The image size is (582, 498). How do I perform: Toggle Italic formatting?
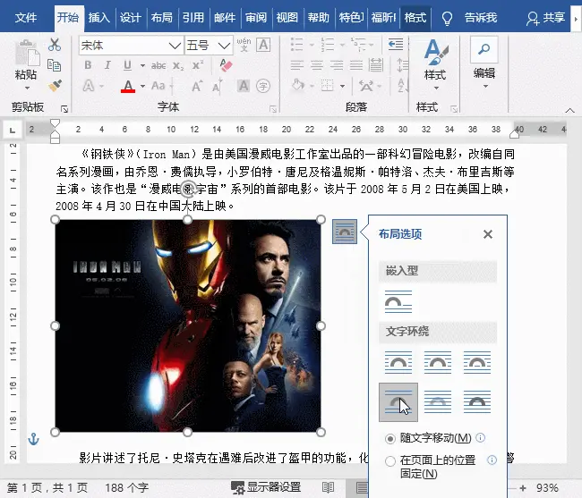tap(107, 65)
